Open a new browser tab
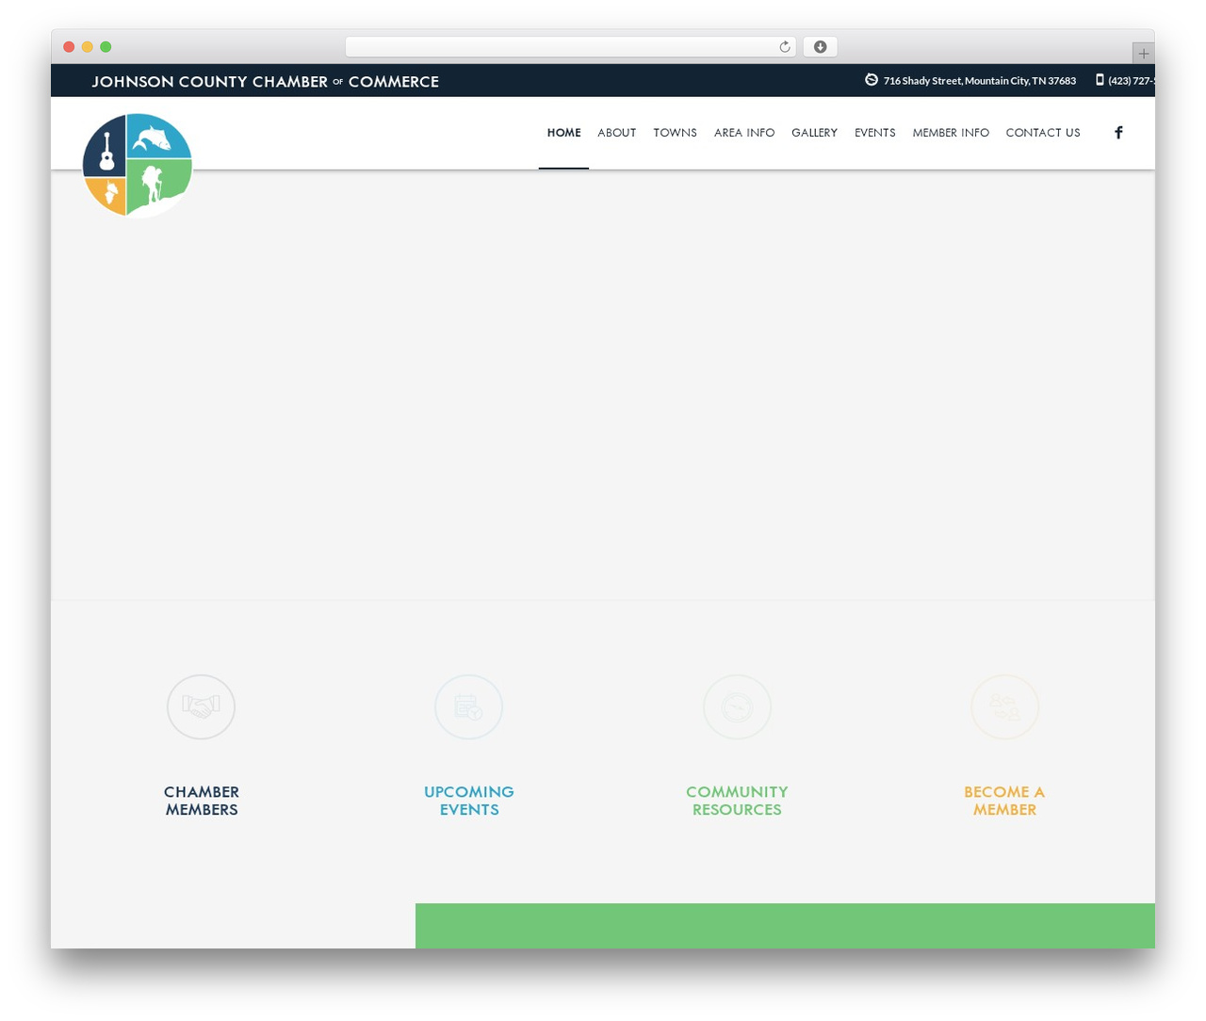The height and width of the screenshot is (1021, 1206). (x=1143, y=54)
